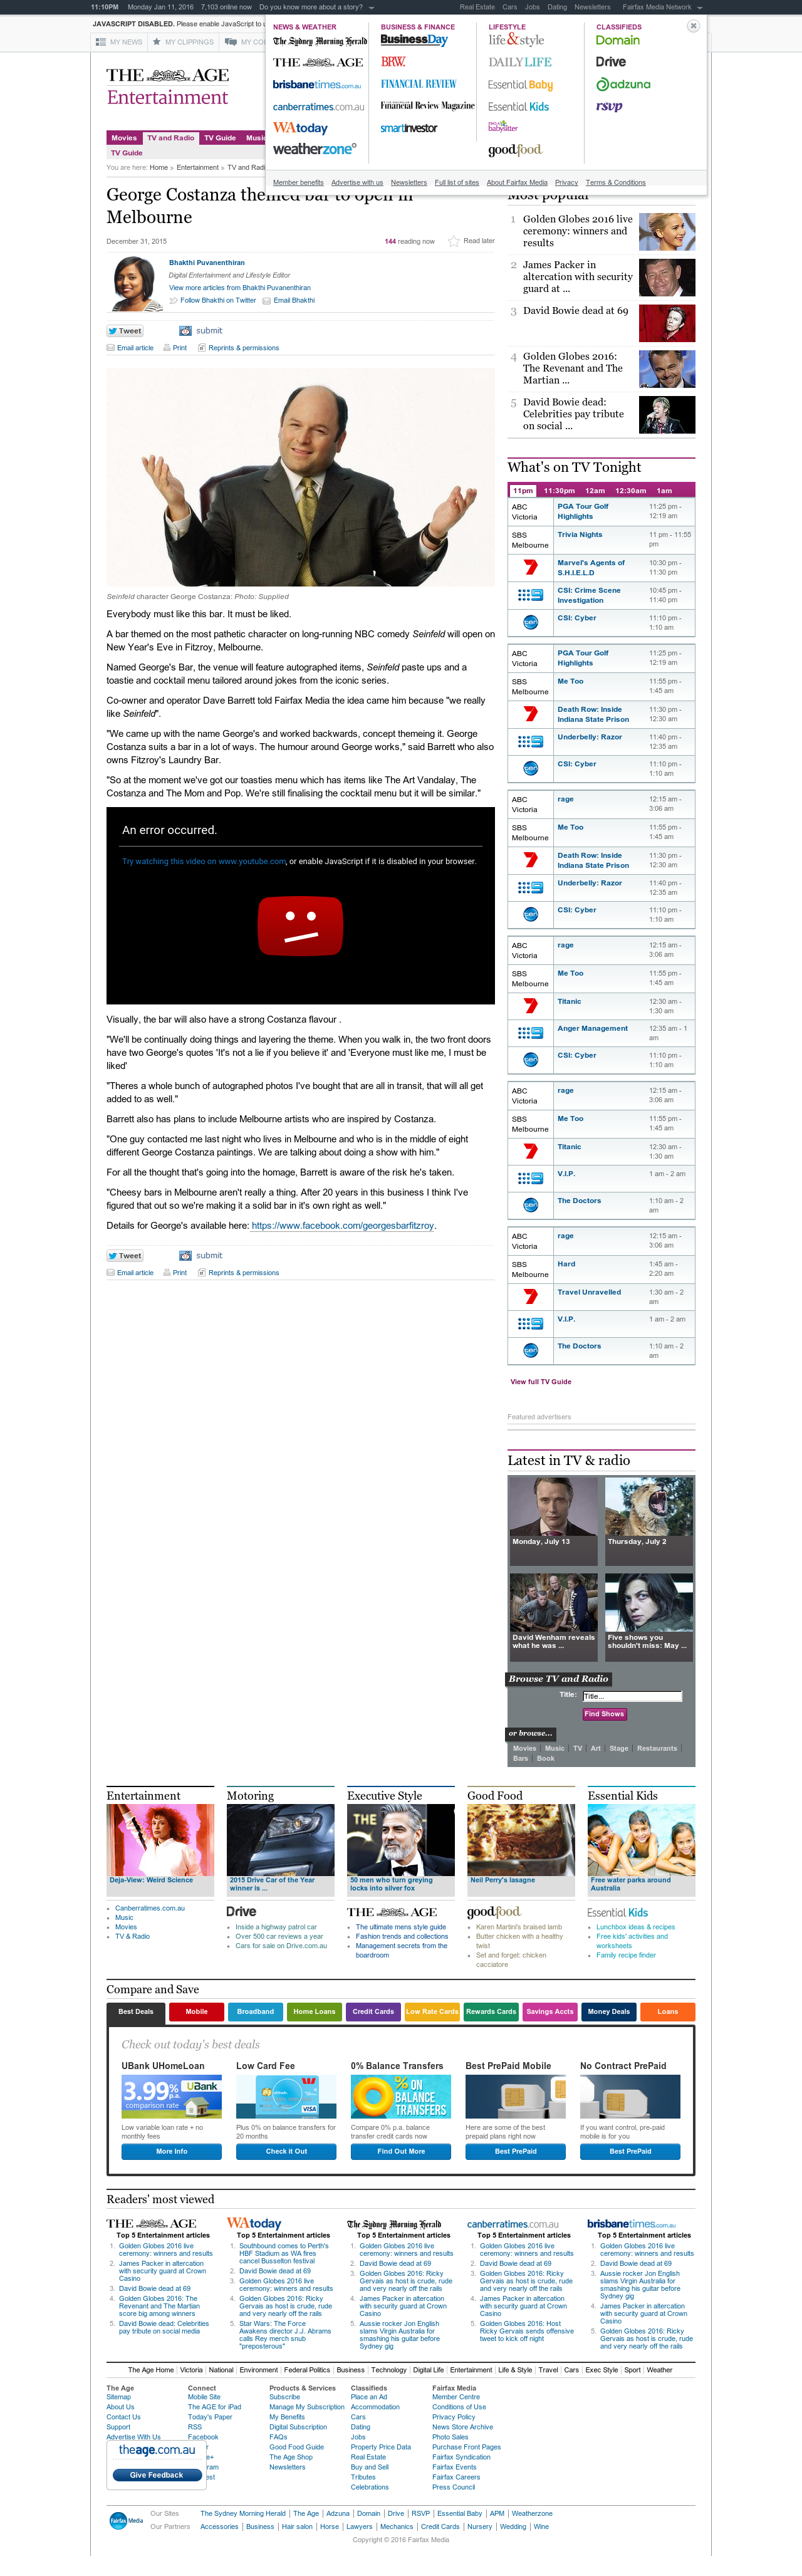Image resolution: width=802 pixels, height=2576 pixels.
Task: Click the 'Anger Management' program listing
Action: 593,1028
